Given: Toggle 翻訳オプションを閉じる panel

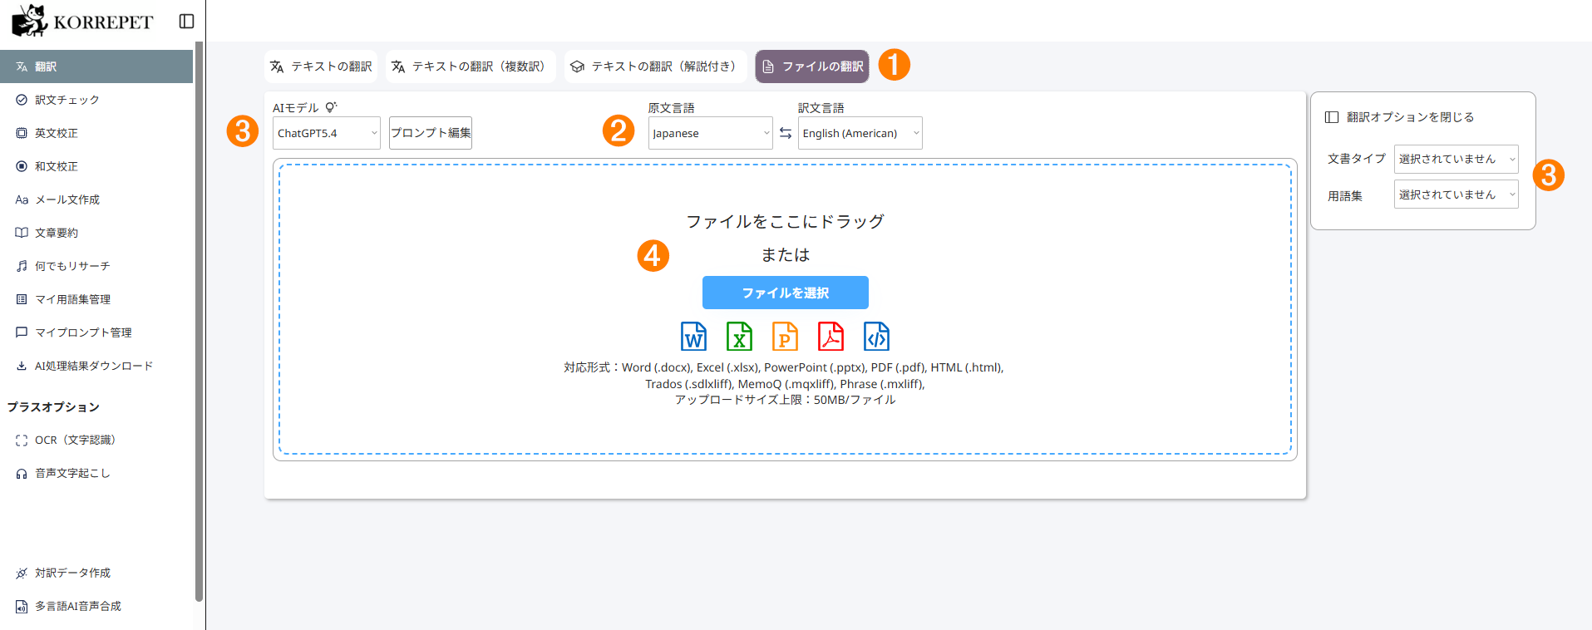Looking at the screenshot, I should 1399,117.
